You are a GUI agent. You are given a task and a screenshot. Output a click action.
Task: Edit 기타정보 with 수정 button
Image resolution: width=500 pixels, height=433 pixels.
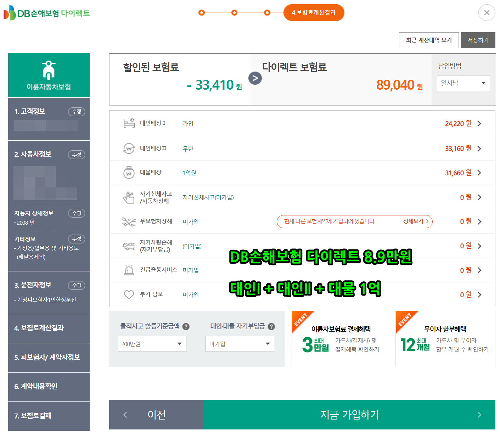pyautogui.click(x=77, y=239)
